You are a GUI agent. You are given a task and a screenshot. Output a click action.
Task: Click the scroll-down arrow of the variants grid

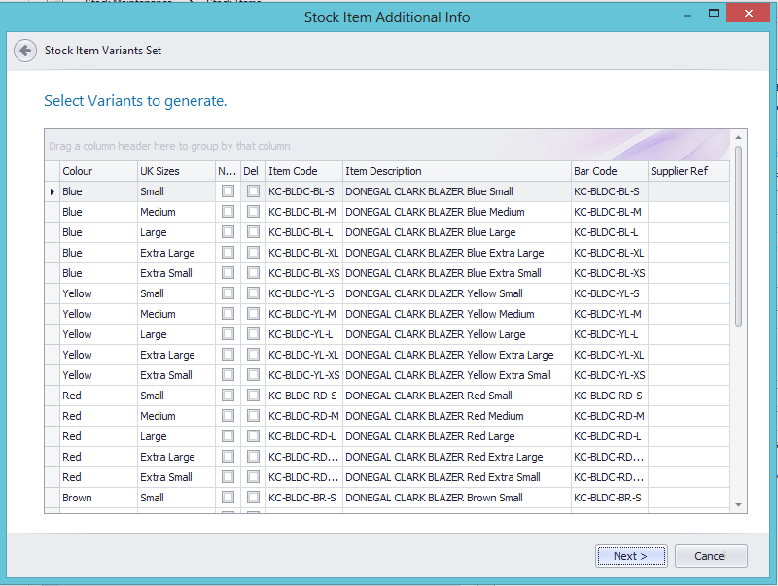tap(738, 505)
